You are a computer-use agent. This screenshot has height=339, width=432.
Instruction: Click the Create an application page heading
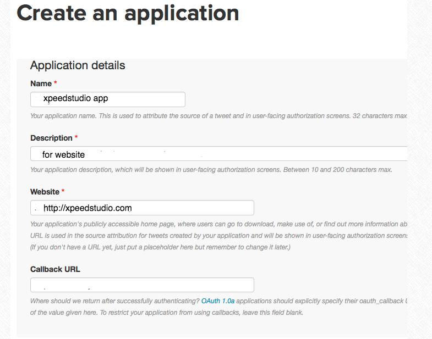click(128, 13)
